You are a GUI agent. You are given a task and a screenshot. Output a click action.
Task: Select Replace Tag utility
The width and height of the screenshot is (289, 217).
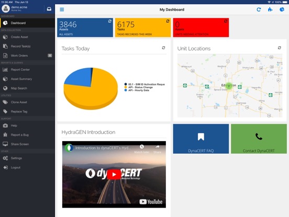click(x=27, y=112)
